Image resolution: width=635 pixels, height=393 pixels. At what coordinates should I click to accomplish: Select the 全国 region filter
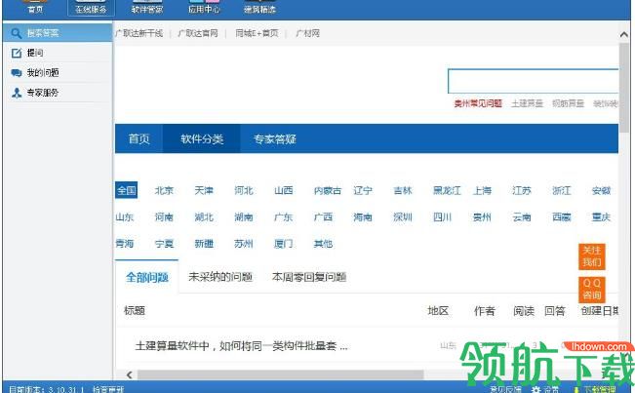point(127,190)
